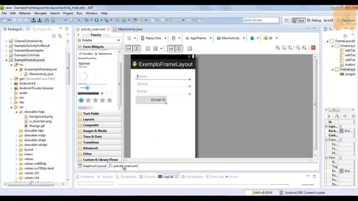Select the CheckBox widget in palette
This screenshot has width=358, height=201.
86,54
